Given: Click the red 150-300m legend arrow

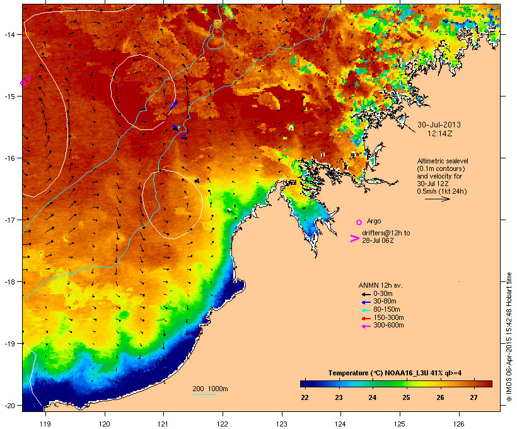Looking at the screenshot, I should (x=366, y=318).
